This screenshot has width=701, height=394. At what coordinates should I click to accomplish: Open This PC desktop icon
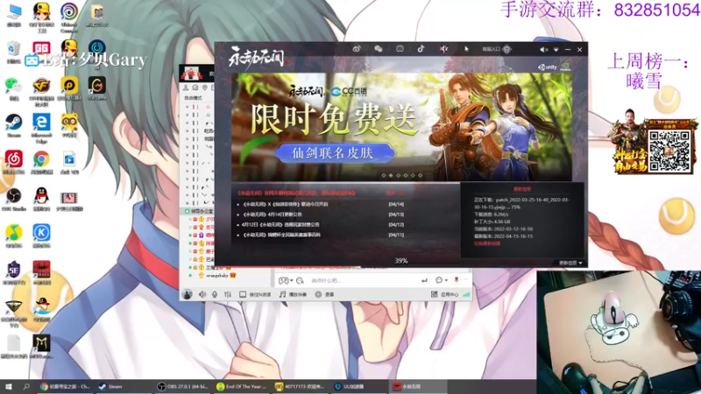tap(14, 15)
